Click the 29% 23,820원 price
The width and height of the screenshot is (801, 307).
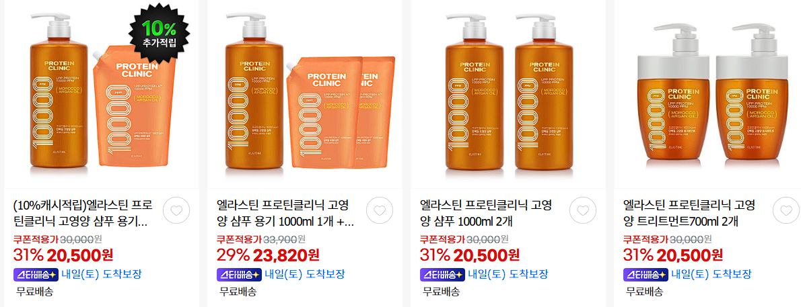point(268,254)
